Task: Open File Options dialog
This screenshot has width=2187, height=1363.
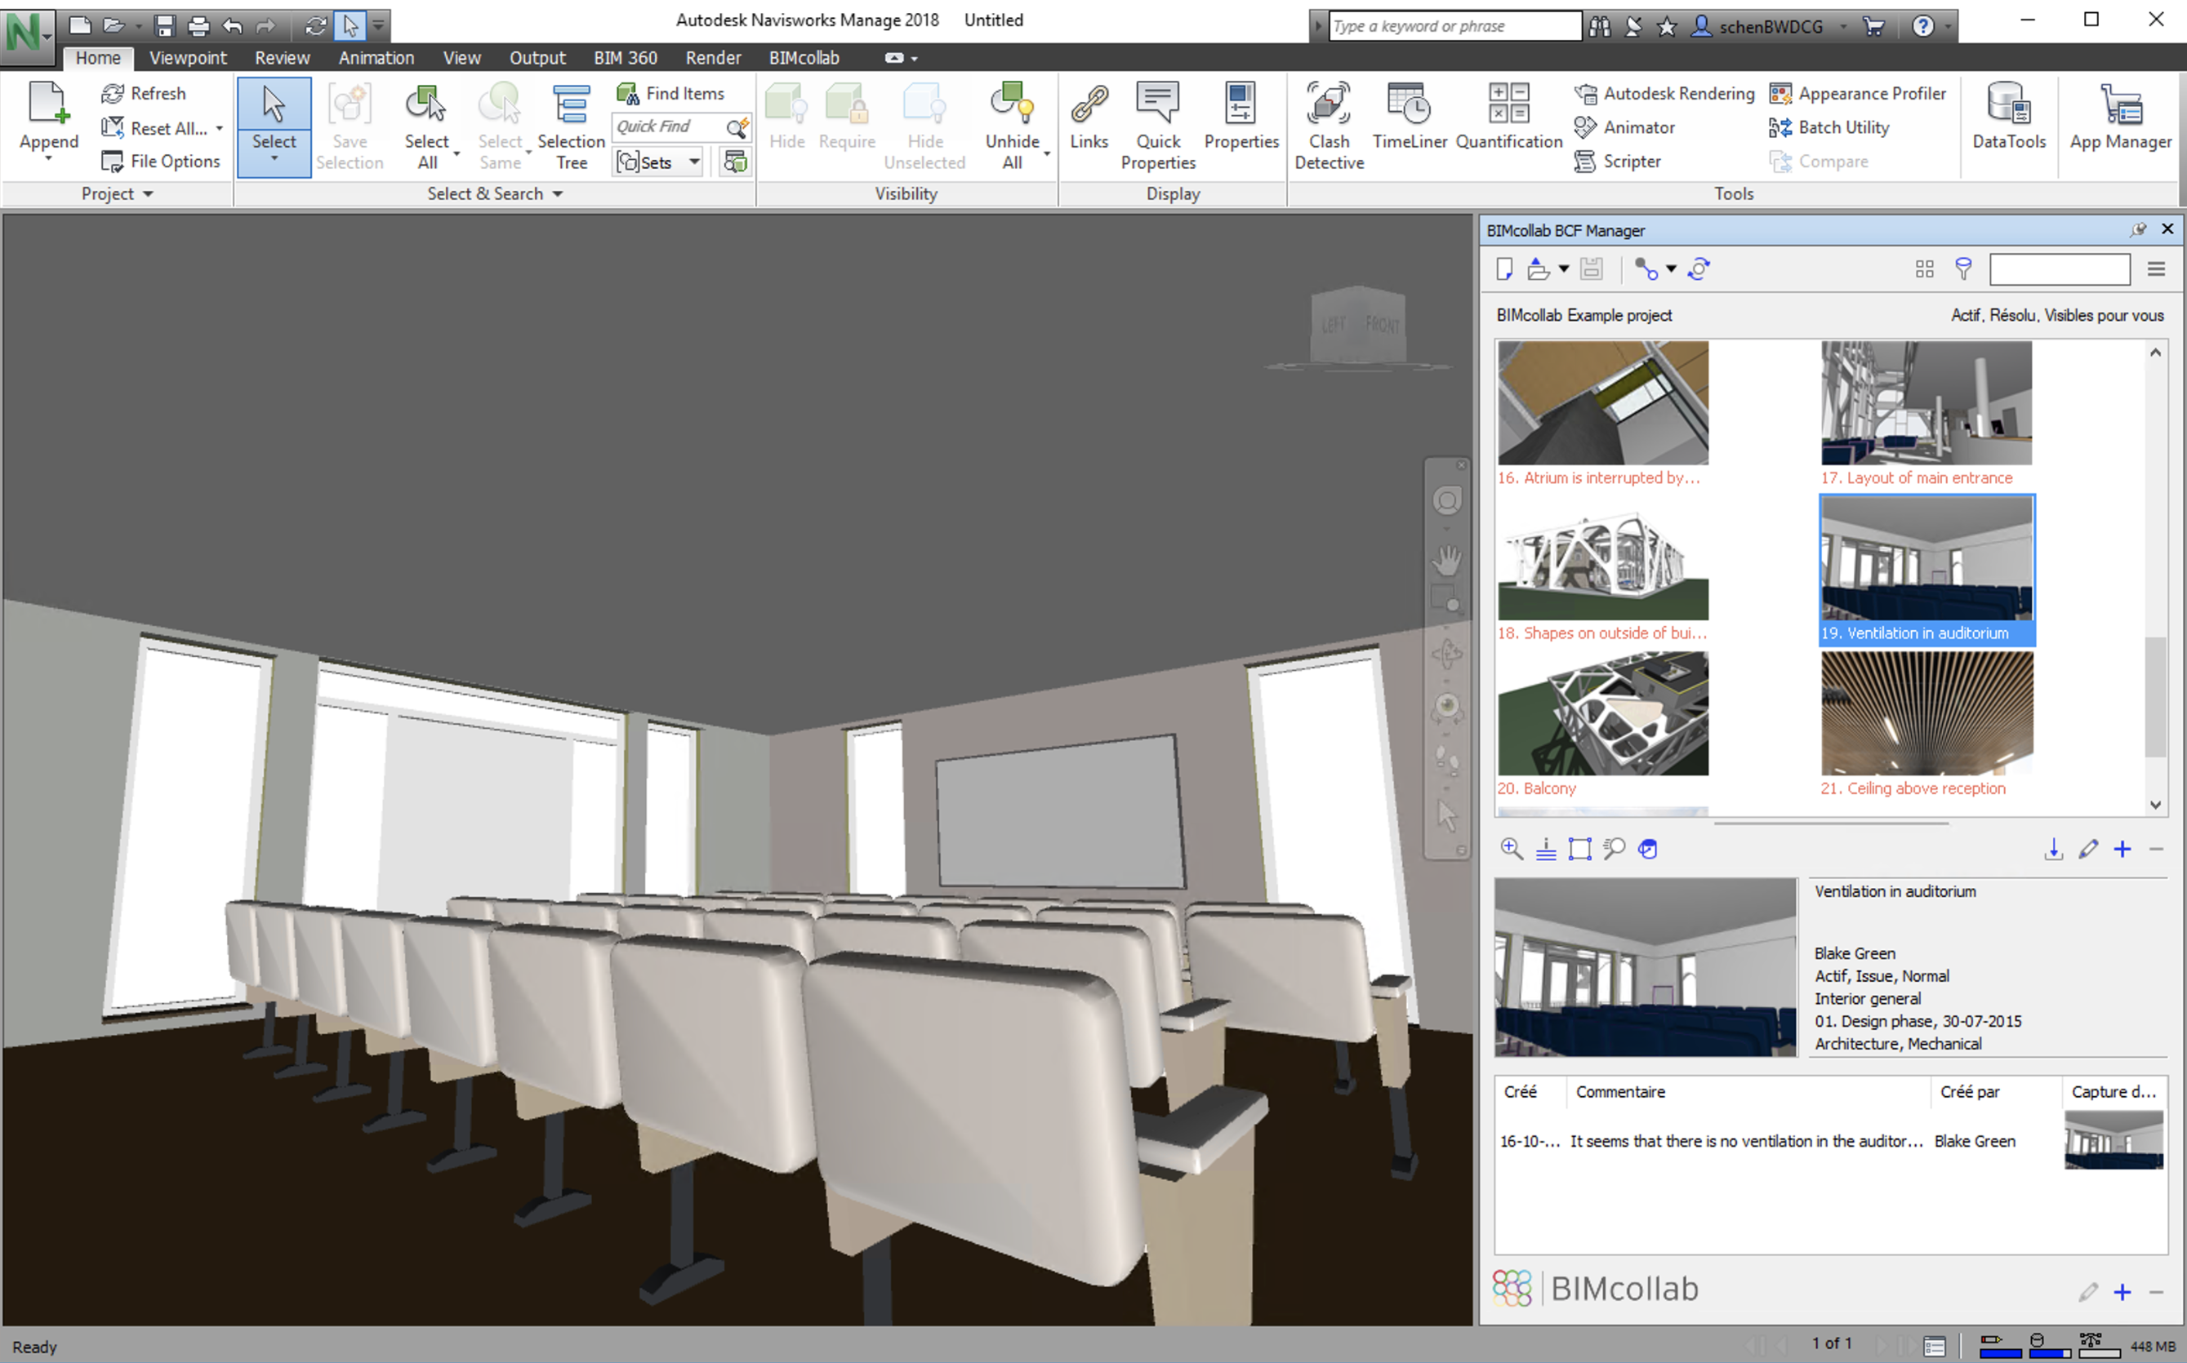Action: click(161, 162)
